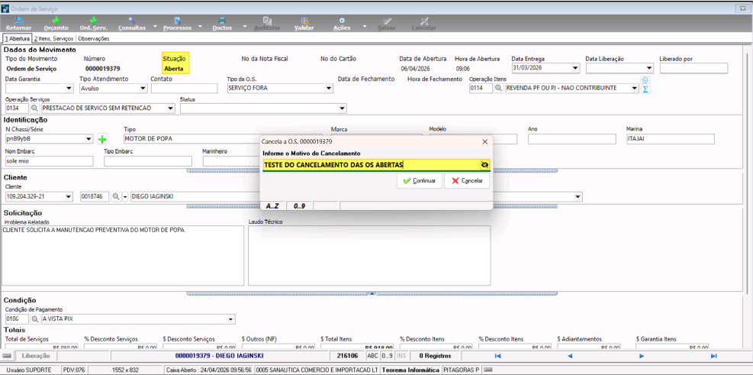Open the Processos dropdown arrow
The height and width of the screenshot is (375, 753).
coord(200,27)
